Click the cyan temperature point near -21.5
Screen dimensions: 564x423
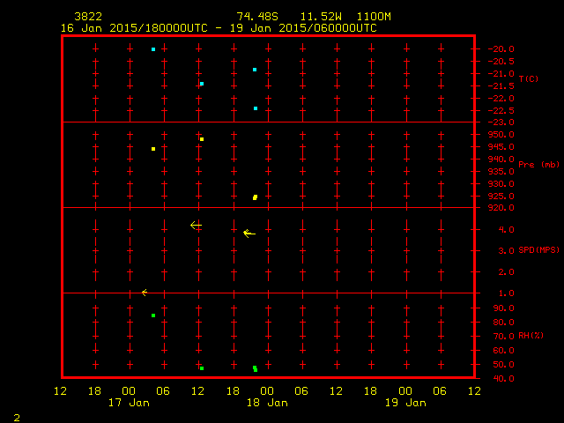(x=202, y=84)
